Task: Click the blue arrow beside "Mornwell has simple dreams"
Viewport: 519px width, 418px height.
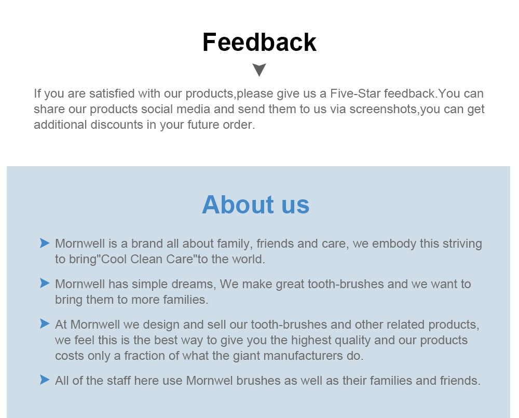Action: (x=45, y=284)
